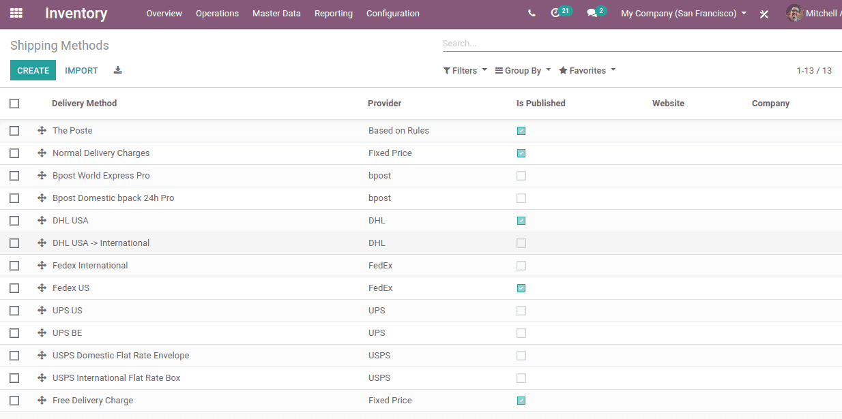Select the Free Delivery Charge row checkbox
Screen dimensions: 842x419
pyautogui.click(x=14, y=401)
